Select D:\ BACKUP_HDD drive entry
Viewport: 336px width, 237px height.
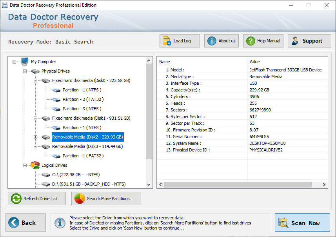[x=89, y=184]
